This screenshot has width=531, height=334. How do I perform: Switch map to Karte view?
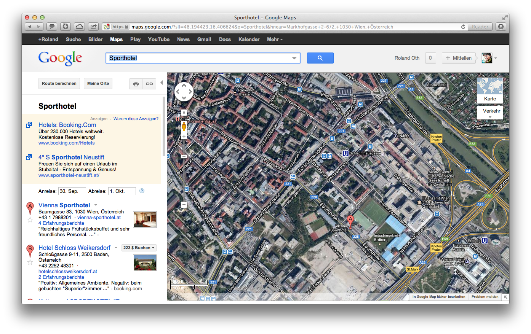(490, 91)
